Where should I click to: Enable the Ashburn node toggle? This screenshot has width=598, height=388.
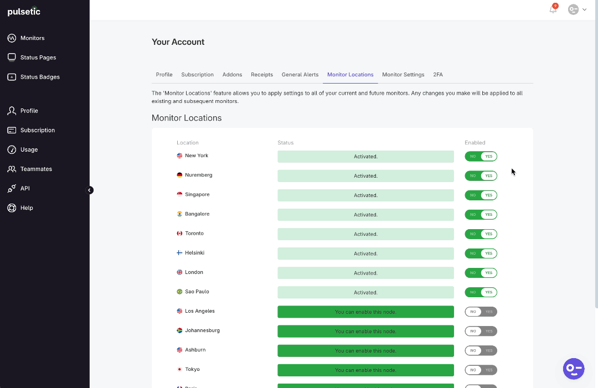coord(481,351)
